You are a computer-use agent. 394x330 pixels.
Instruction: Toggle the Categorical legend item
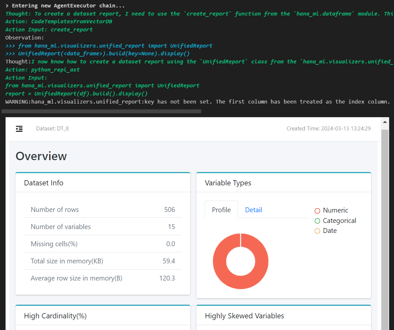coord(335,221)
